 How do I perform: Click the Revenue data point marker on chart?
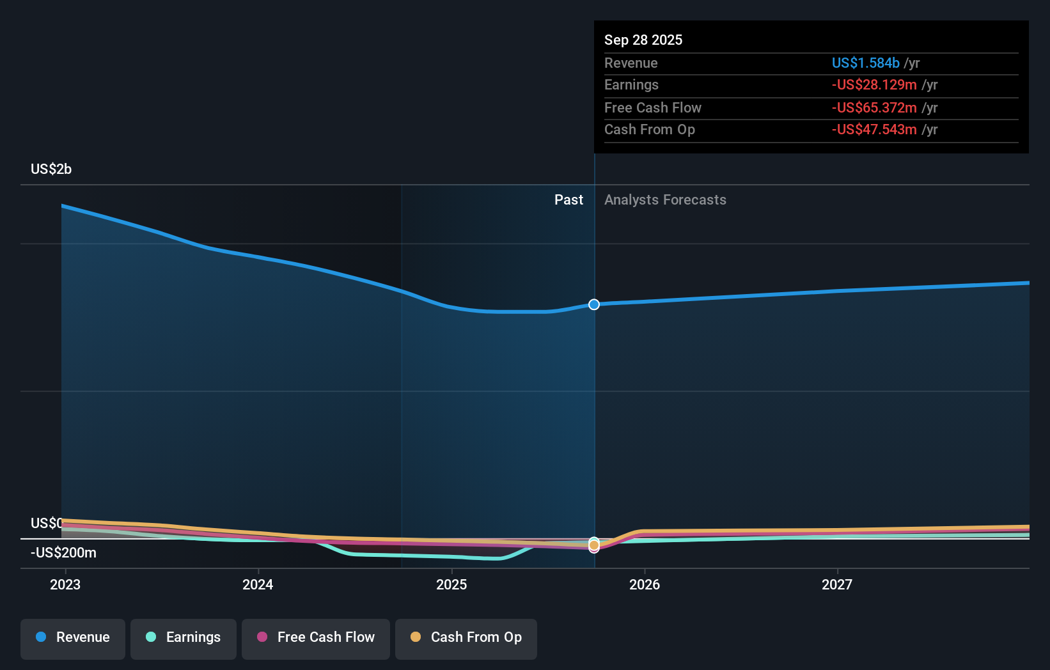594,304
